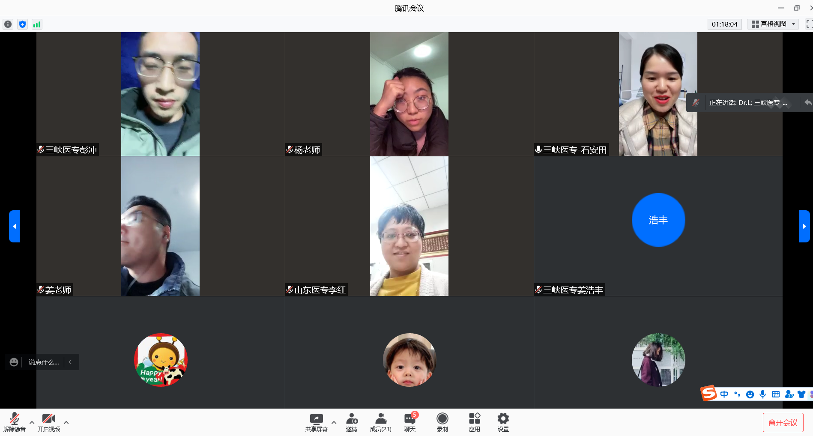Viewport: 813px width, 436px height.
Task: Open Sogou emoji face icon
Action: point(750,394)
